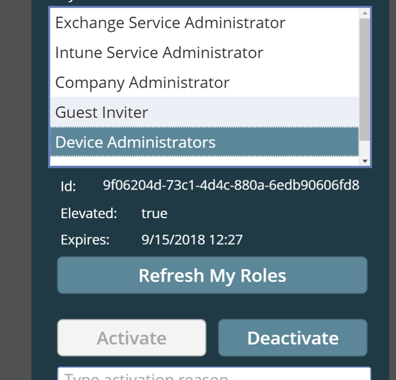Screen dimensions: 396x380
Task: Click the Elevated: label
Action: point(89,213)
